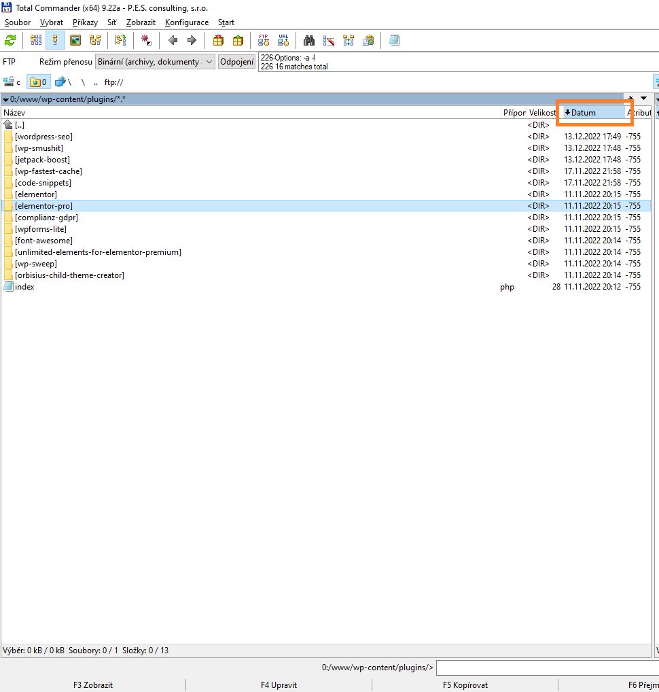This screenshot has width=659, height=692.
Task: Click the F3 Zobrazit button
Action: (x=93, y=685)
